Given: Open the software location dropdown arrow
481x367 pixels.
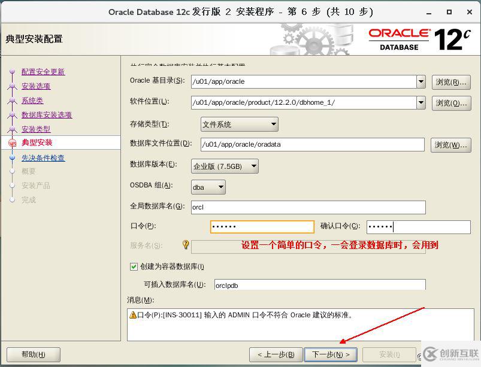Looking at the screenshot, I should pyautogui.click(x=421, y=102).
